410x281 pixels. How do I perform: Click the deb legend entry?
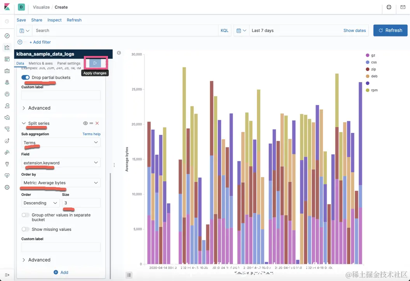(372, 76)
